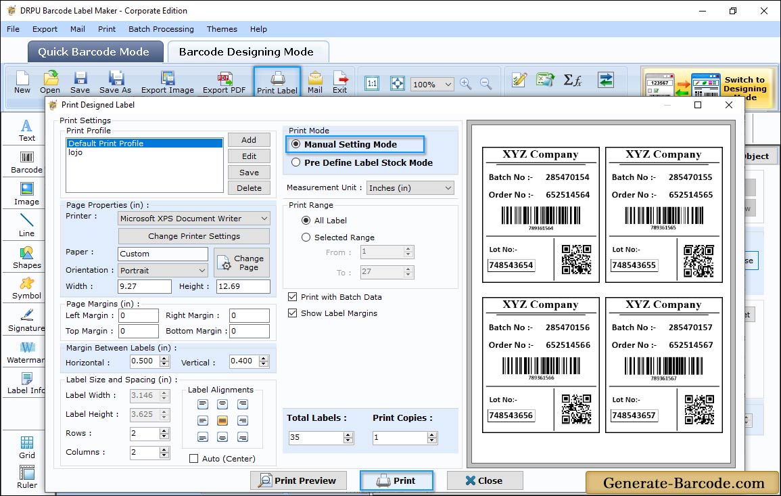The image size is (781, 496).
Task: Set top-left label alignment
Action: (x=202, y=404)
